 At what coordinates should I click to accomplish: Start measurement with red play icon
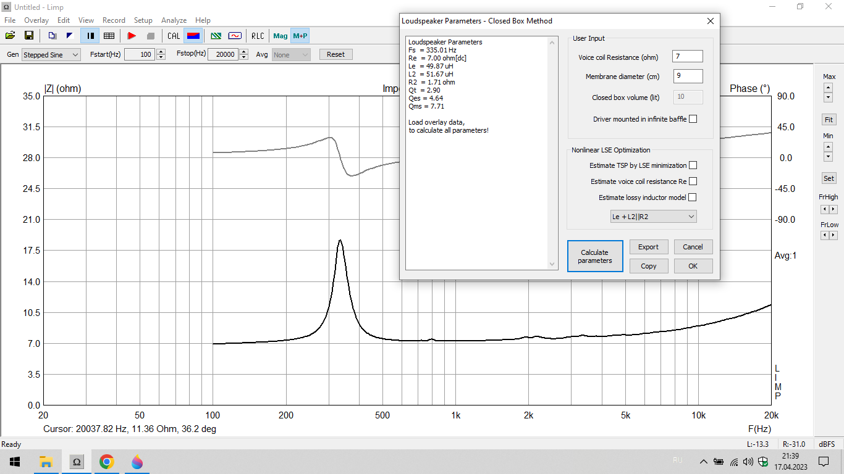[x=132, y=36]
